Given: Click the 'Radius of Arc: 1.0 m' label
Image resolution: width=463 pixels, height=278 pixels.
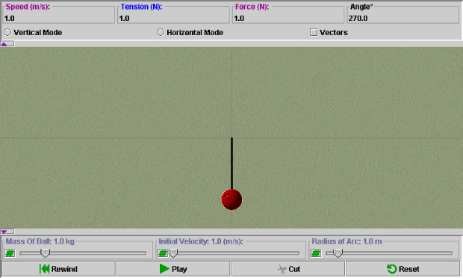Looking at the screenshot, I should (x=347, y=241).
